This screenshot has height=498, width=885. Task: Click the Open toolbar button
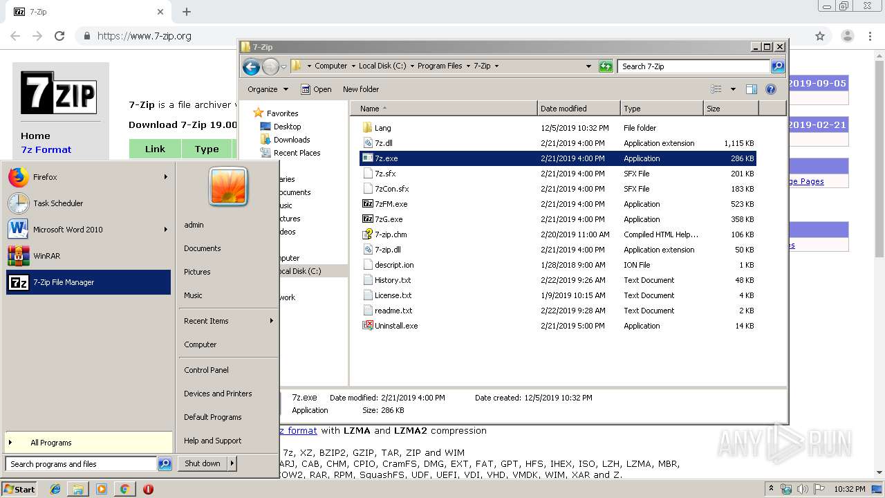click(316, 89)
